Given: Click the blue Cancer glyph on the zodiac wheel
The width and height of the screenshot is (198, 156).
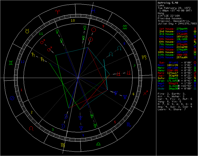Looking at the screenshot, I should (12, 98).
